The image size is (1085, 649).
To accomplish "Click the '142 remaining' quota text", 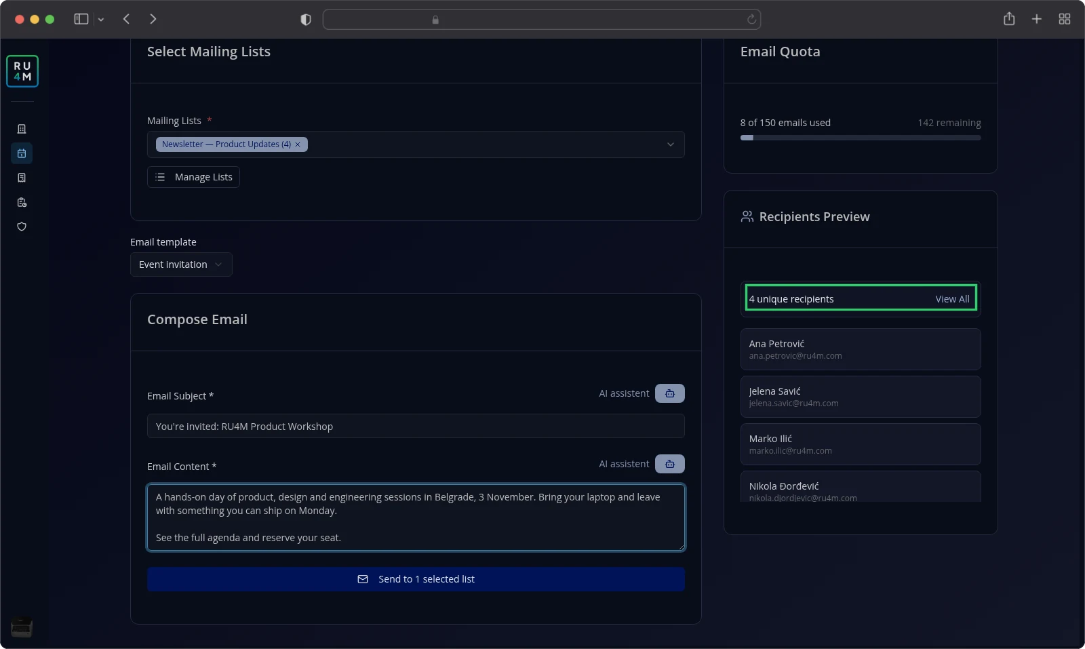I will 949,123.
